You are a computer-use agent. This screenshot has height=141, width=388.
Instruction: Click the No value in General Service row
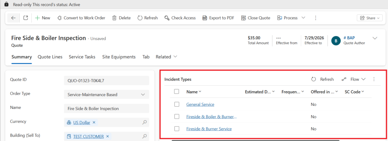[313, 104]
